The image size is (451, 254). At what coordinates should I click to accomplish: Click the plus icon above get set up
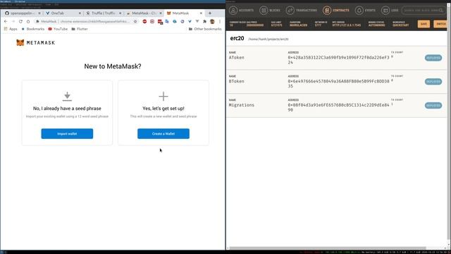pos(163,96)
